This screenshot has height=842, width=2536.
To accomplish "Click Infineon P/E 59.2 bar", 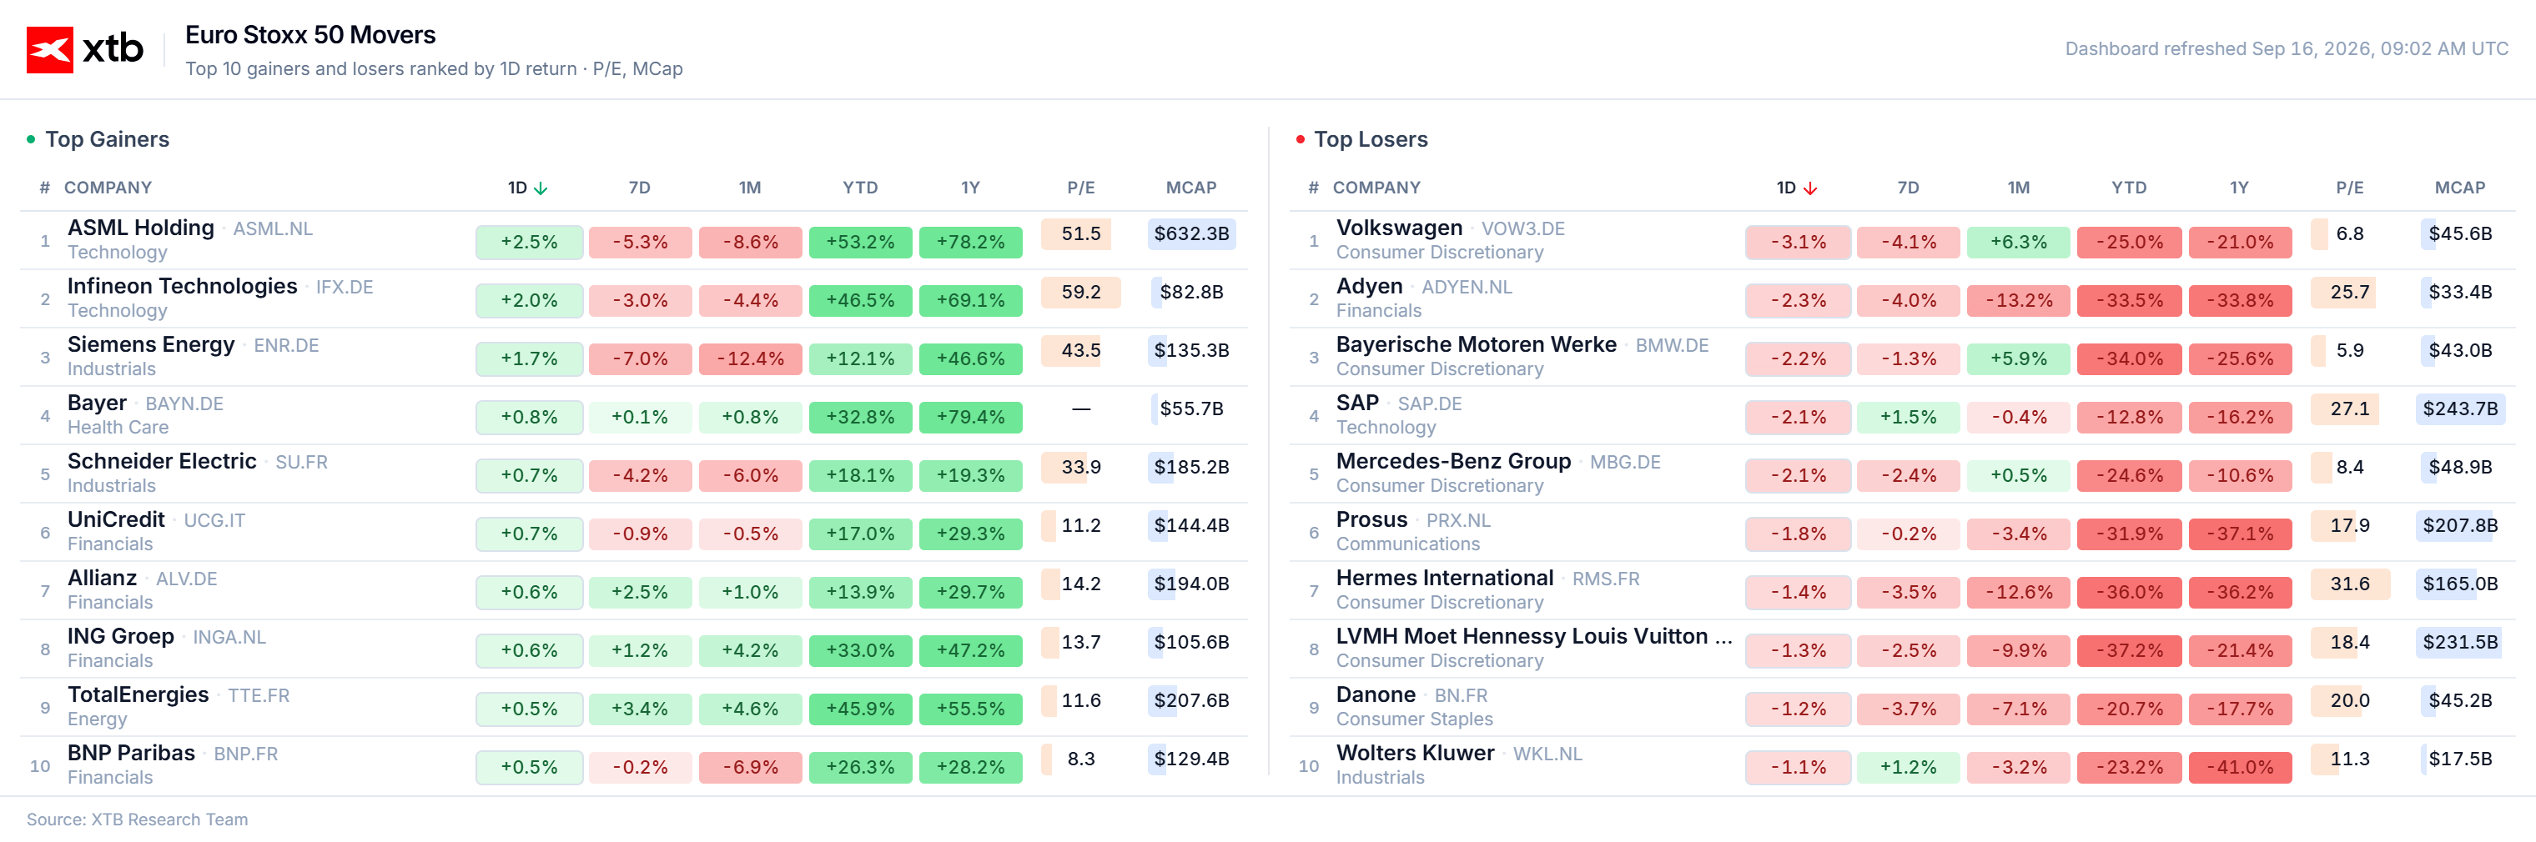I will click(1081, 292).
